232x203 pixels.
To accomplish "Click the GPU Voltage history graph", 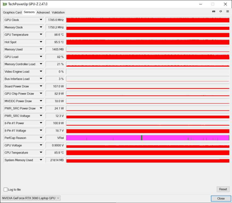I will [148, 145].
